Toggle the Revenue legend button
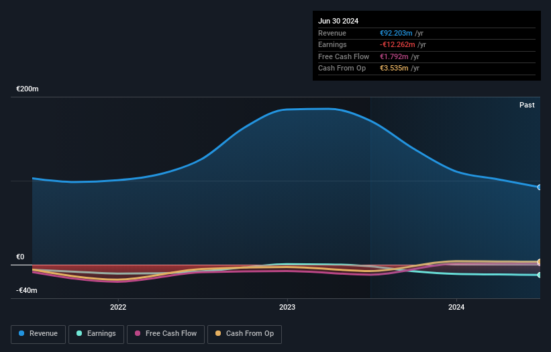This screenshot has height=352, width=551. click(x=38, y=334)
